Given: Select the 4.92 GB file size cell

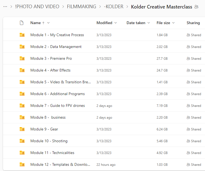Looking at the screenshot, I should (x=162, y=153).
